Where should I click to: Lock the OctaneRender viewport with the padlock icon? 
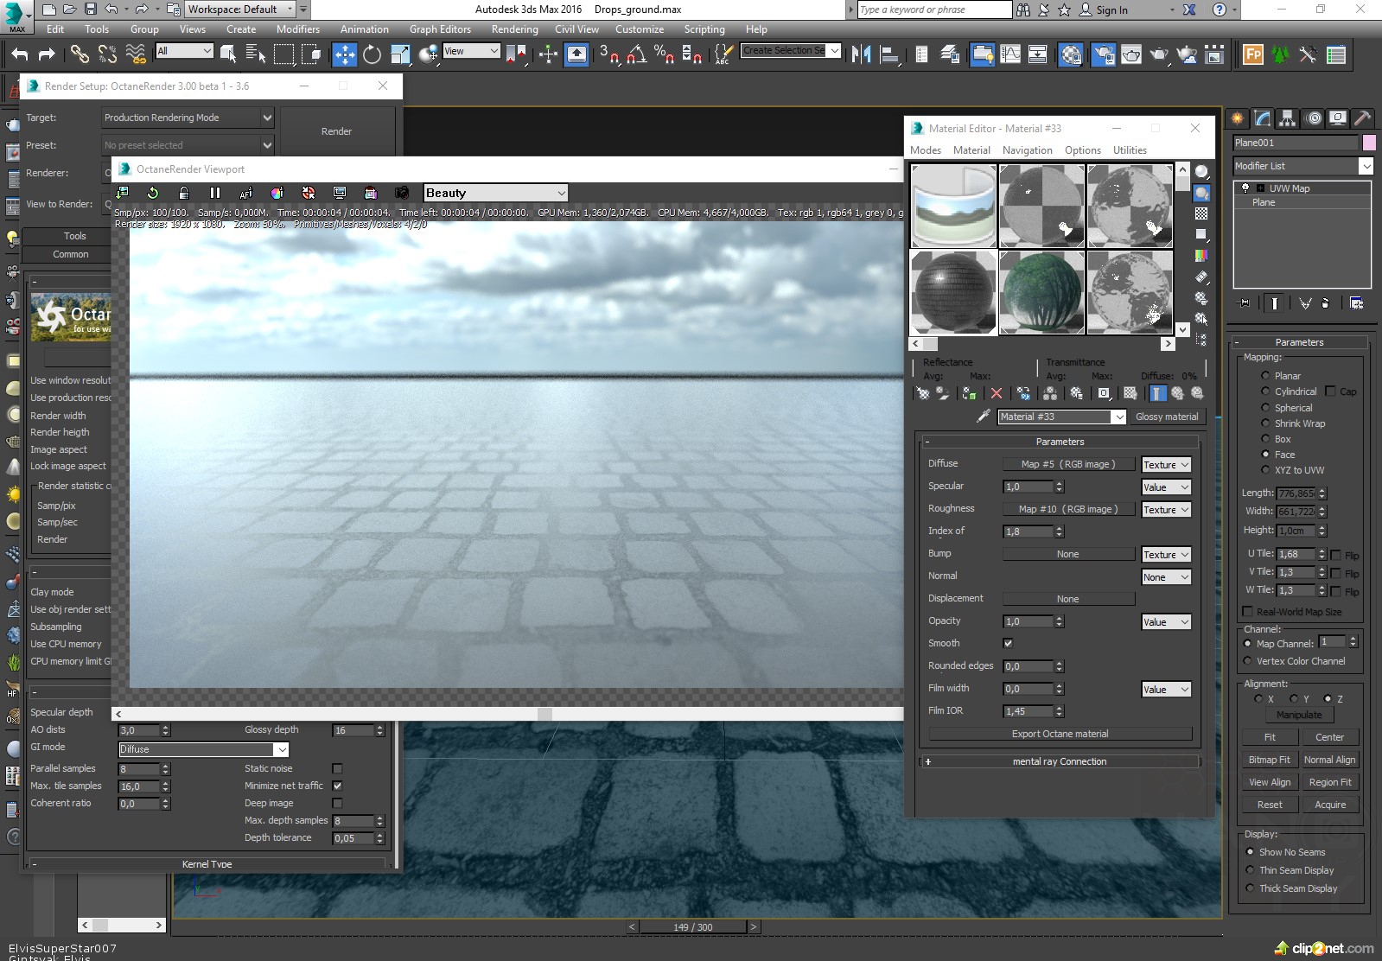(183, 193)
